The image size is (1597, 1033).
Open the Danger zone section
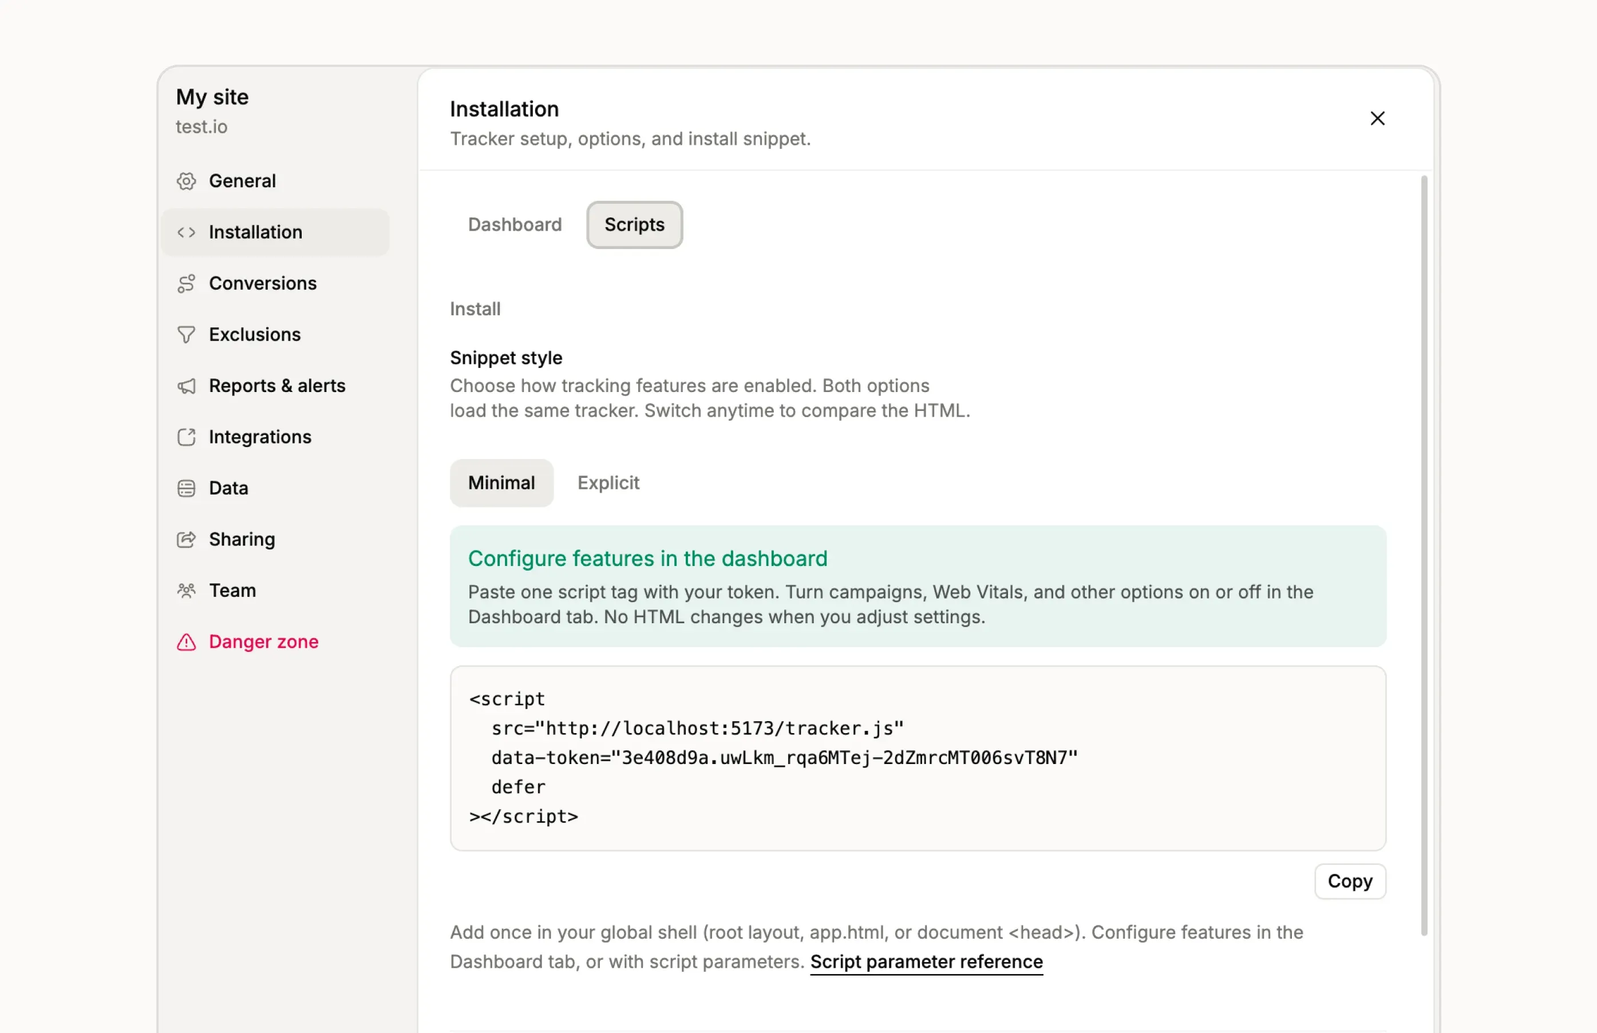(275, 642)
